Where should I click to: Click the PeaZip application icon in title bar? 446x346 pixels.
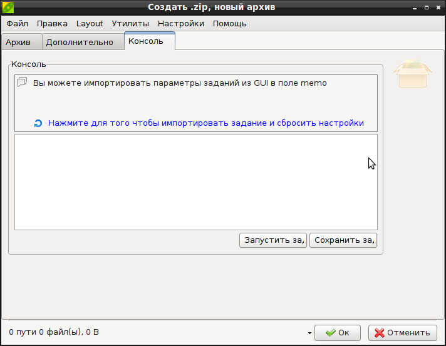(8, 8)
